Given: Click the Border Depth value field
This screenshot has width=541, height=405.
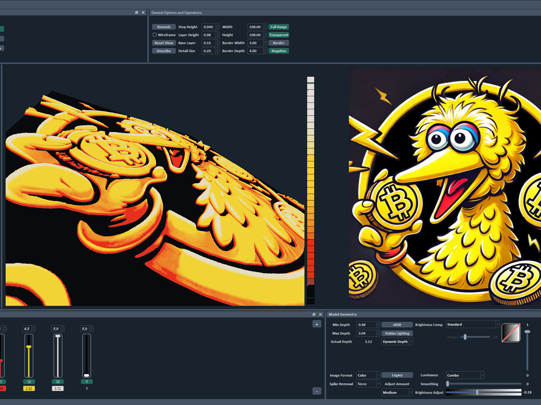Looking at the screenshot, I should (x=255, y=51).
